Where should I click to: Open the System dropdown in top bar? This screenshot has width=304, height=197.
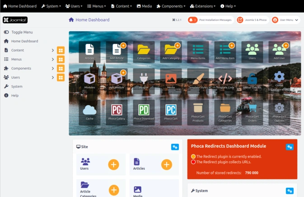tap(51, 6)
